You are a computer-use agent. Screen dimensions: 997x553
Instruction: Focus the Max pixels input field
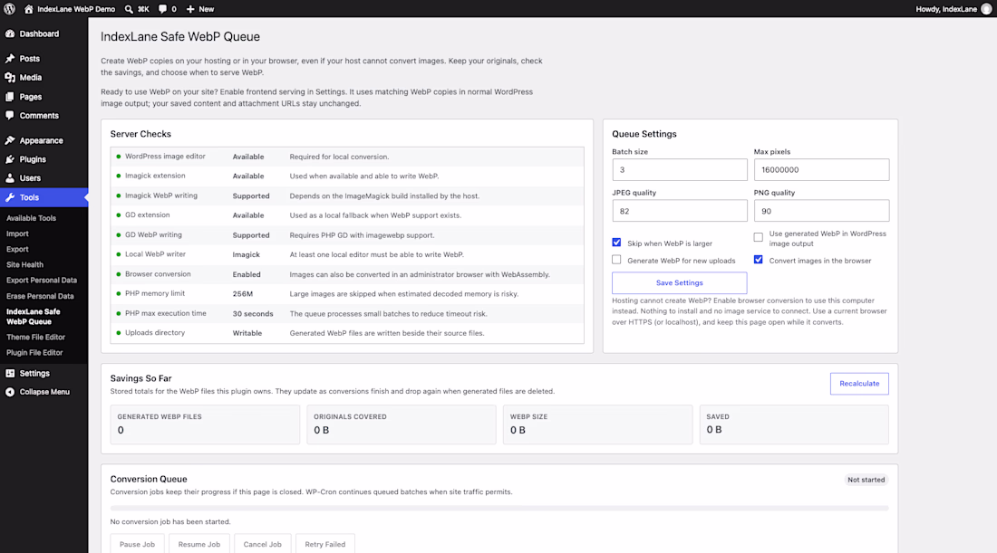pos(821,169)
